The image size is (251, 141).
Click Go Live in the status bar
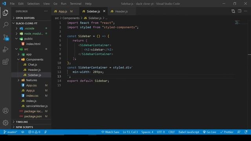(x=209, y=132)
